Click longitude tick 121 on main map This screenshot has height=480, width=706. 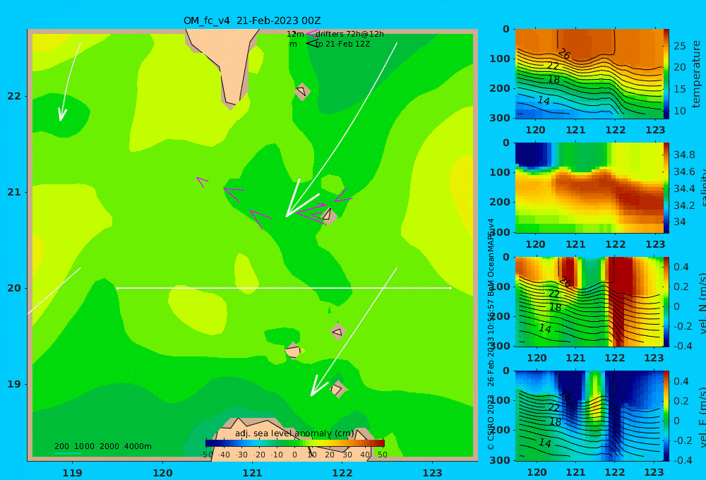[252, 473]
